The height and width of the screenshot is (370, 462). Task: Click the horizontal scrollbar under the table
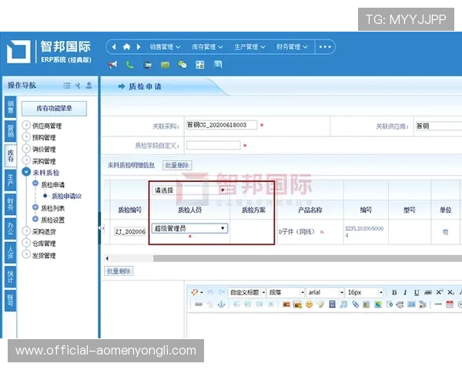pyautogui.click(x=307, y=258)
